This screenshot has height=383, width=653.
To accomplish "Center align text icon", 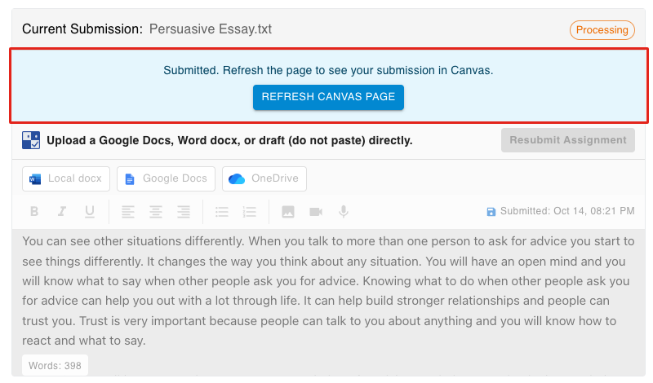I will pos(156,212).
